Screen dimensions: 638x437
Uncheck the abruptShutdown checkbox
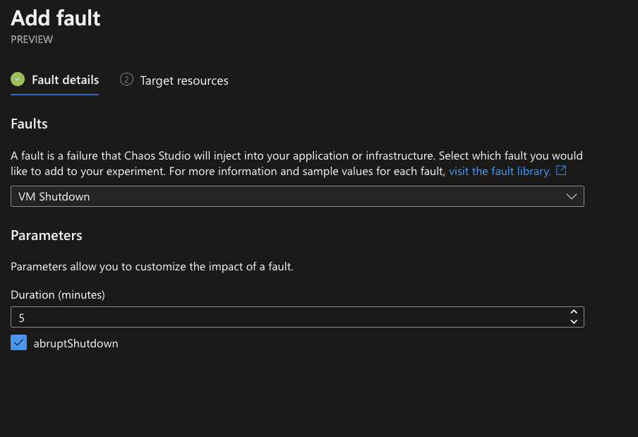click(19, 342)
